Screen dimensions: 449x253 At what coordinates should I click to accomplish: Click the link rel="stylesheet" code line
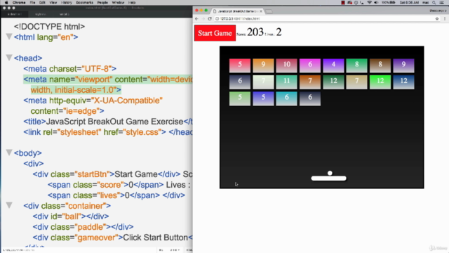pyautogui.click(x=108, y=132)
